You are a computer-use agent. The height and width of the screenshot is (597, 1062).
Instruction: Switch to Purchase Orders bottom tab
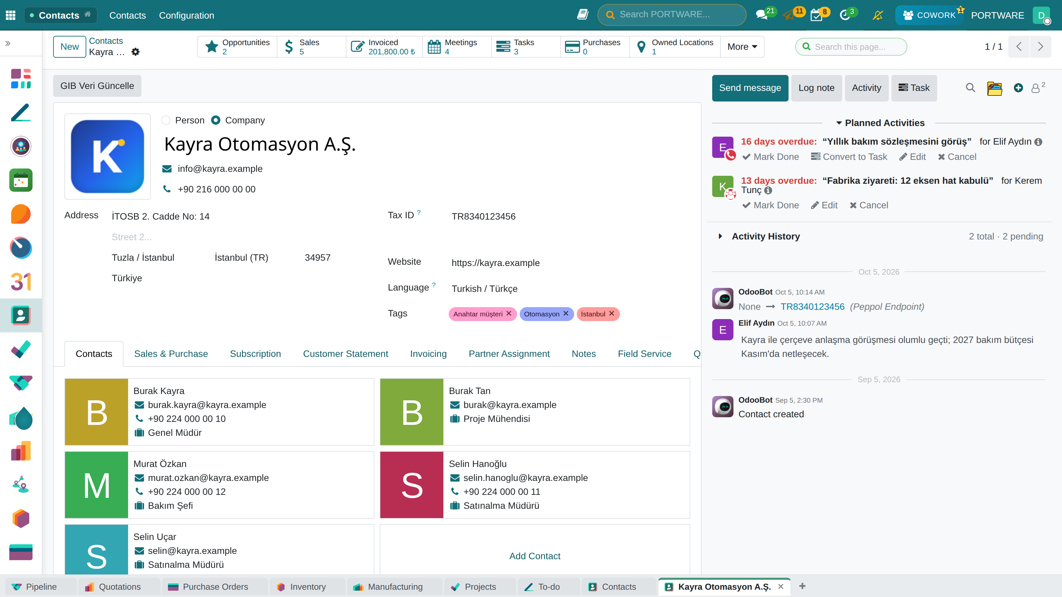coord(215,587)
